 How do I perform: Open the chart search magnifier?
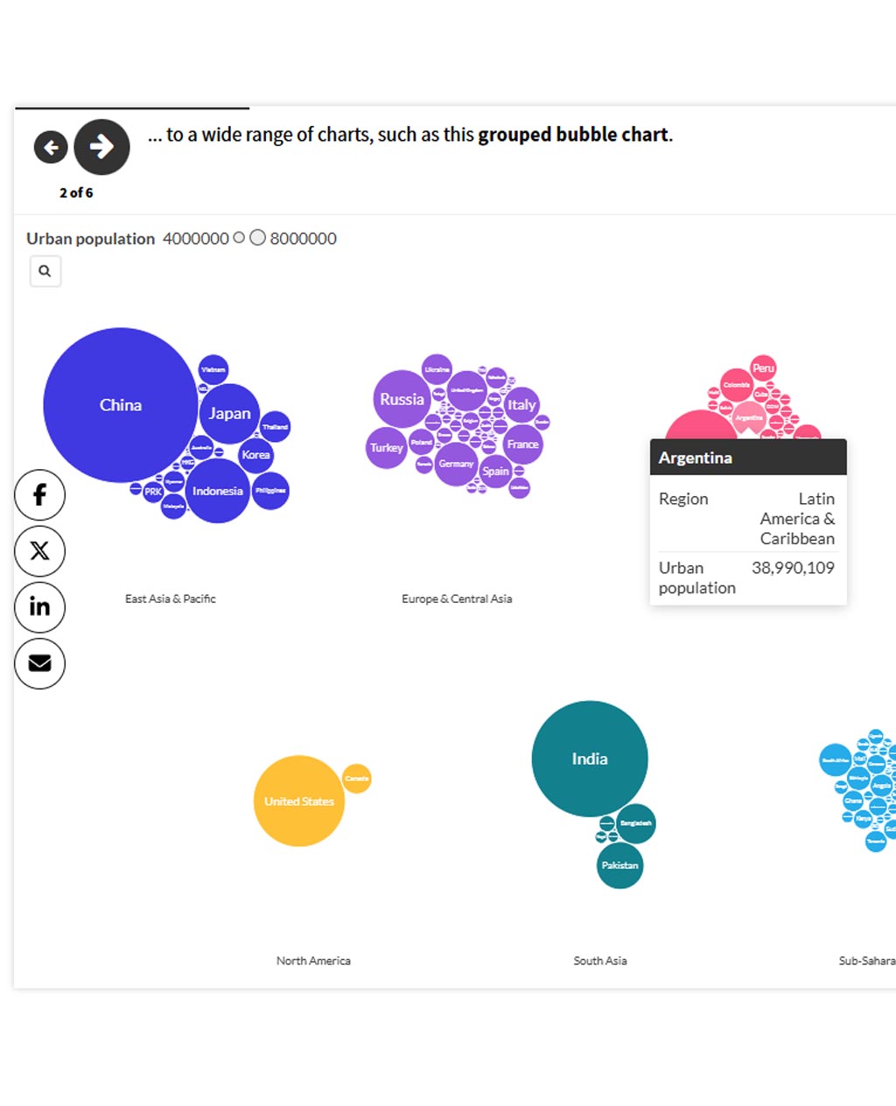click(45, 271)
